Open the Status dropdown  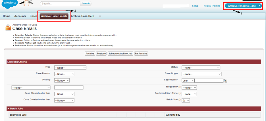(x=201, y=68)
